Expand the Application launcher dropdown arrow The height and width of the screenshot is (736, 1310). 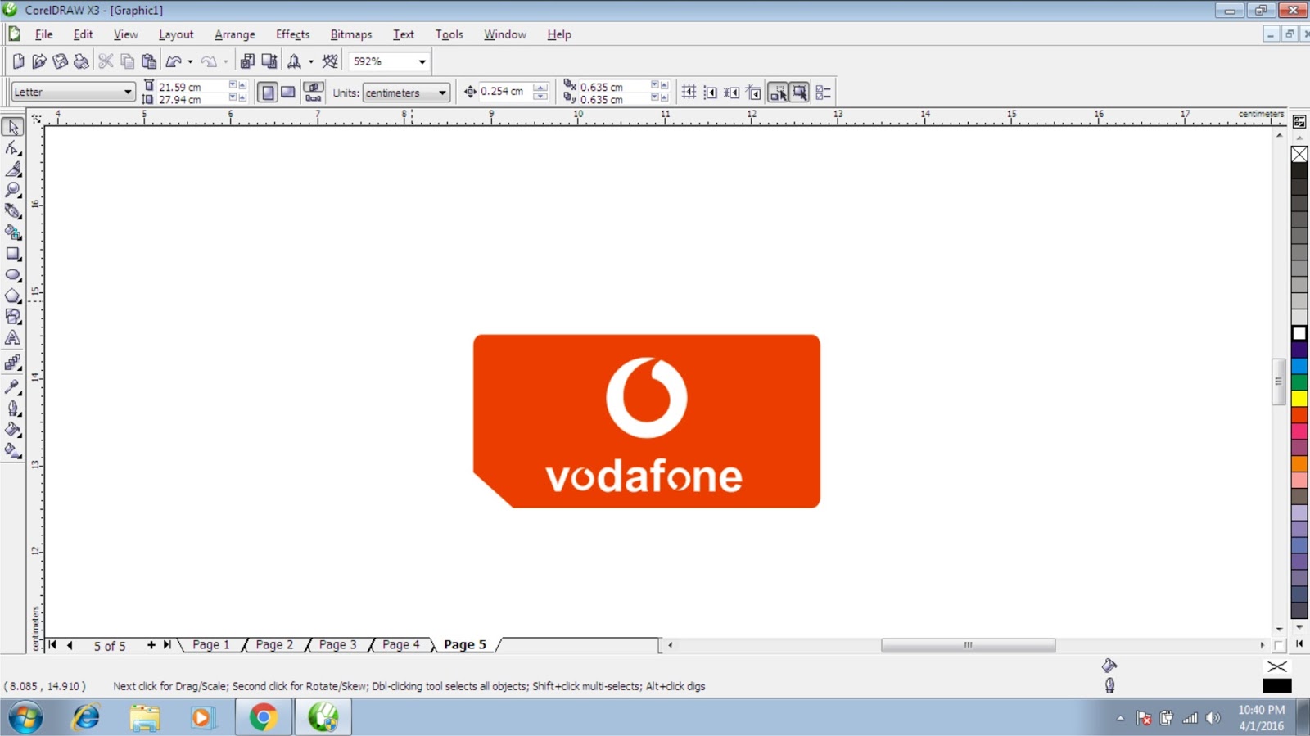[x=310, y=61]
